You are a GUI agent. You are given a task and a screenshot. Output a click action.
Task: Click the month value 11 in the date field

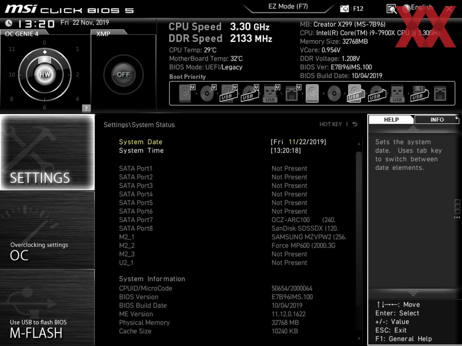pyautogui.click(x=292, y=142)
